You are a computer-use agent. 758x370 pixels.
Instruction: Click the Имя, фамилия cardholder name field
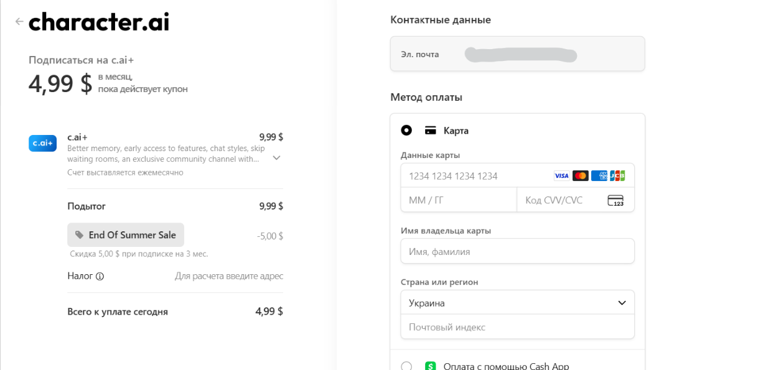point(517,252)
